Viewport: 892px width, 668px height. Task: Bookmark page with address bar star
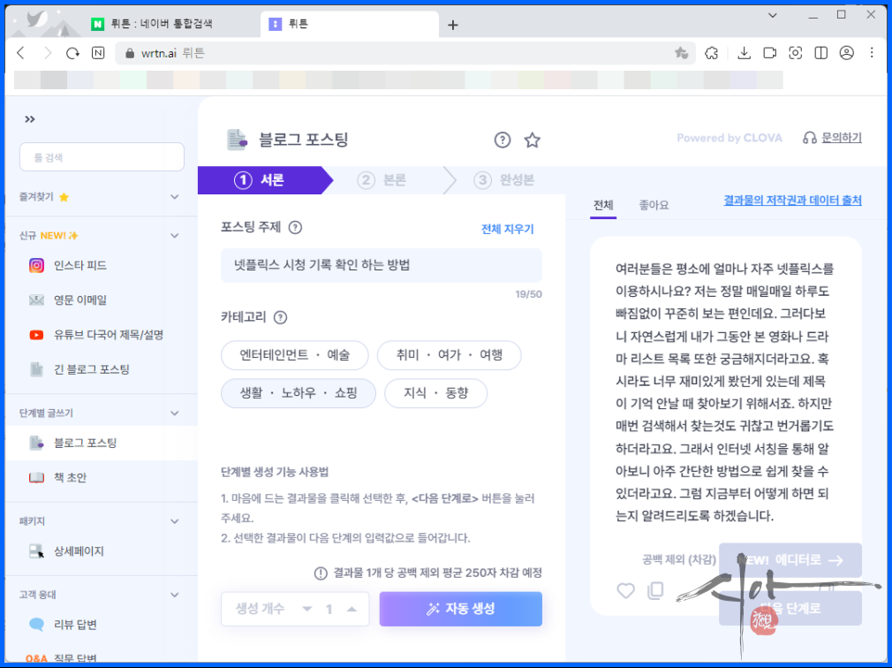[x=682, y=53]
